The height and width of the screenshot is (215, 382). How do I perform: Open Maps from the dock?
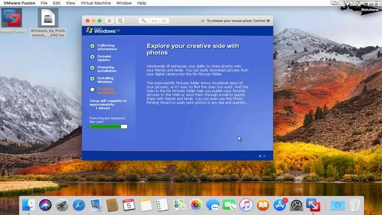[179, 205]
